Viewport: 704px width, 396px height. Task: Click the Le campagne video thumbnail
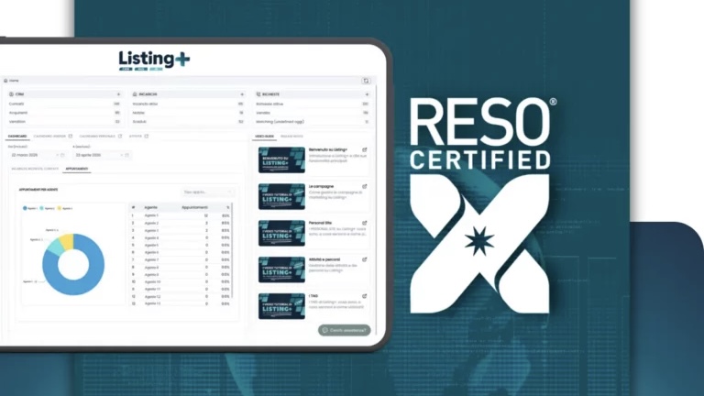point(281,197)
